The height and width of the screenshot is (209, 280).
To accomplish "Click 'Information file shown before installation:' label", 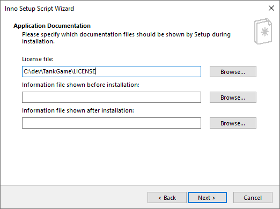I will (x=80, y=85).
